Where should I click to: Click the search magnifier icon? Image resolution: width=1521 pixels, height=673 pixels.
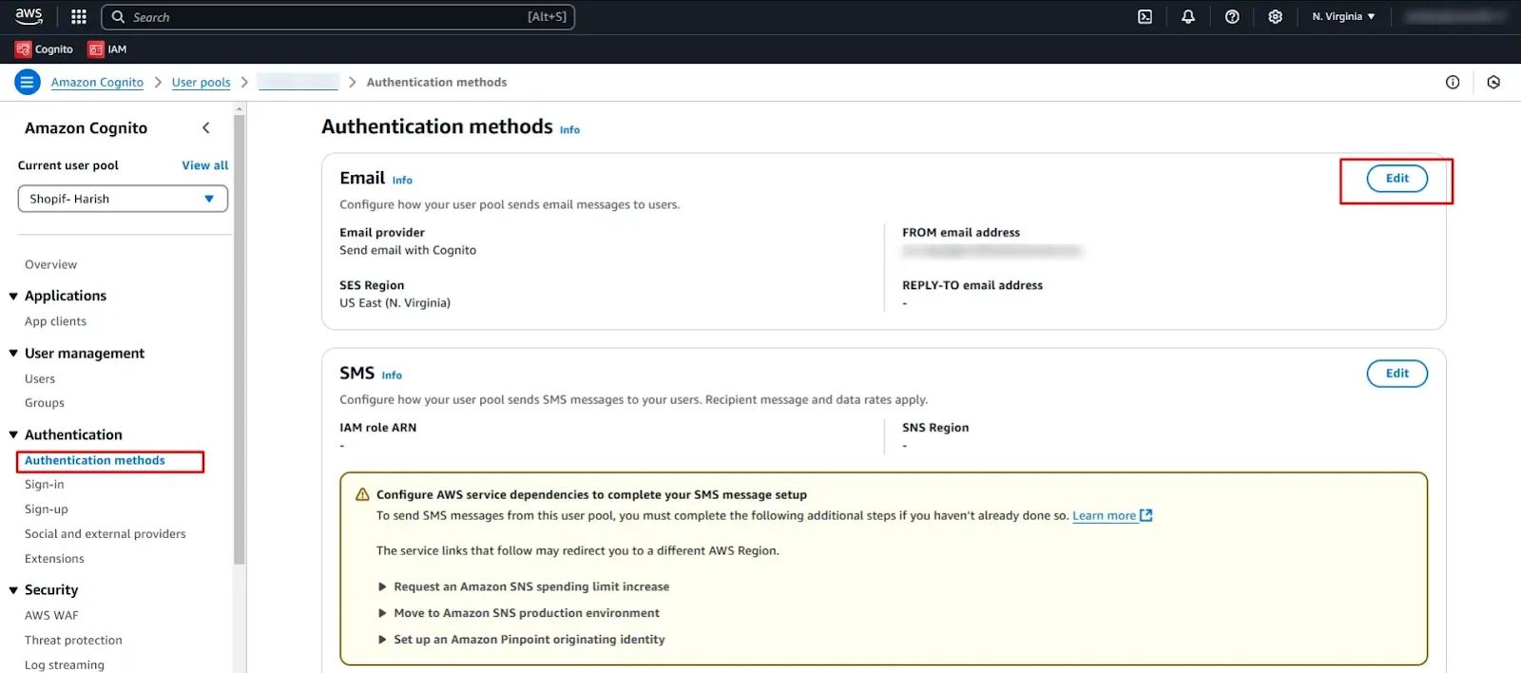pyautogui.click(x=119, y=17)
